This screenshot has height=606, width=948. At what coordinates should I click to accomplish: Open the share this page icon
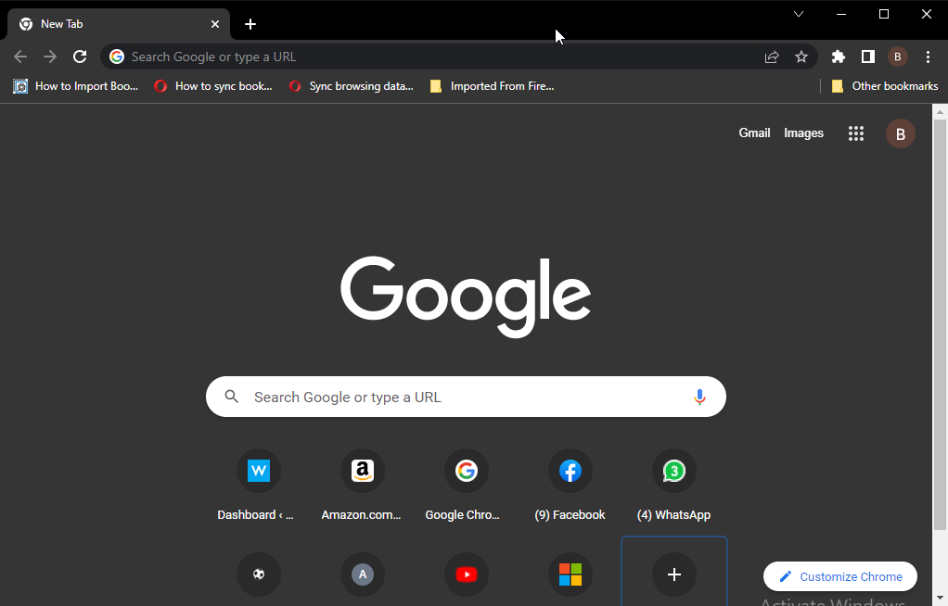772,57
